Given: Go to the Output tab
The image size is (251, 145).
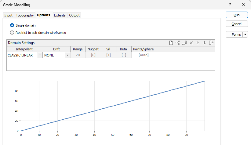Looking at the screenshot, I should (74, 15).
